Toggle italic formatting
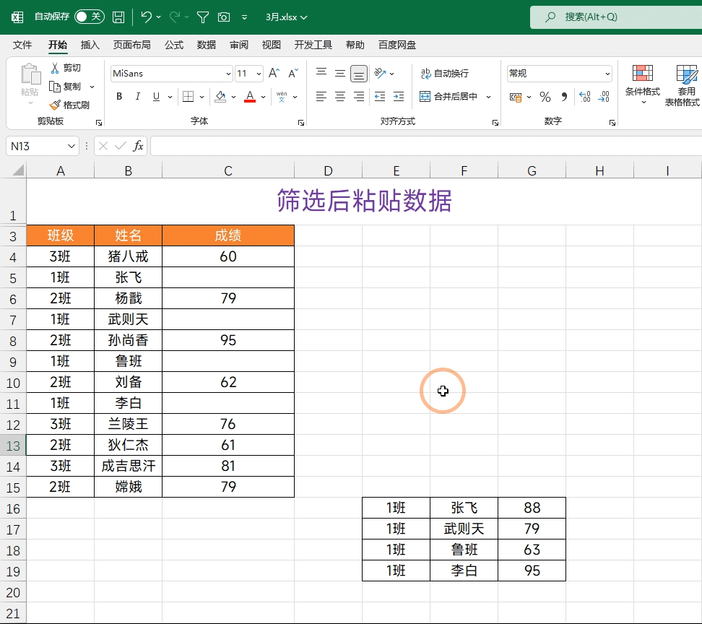The image size is (702, 624). point(136,96)
